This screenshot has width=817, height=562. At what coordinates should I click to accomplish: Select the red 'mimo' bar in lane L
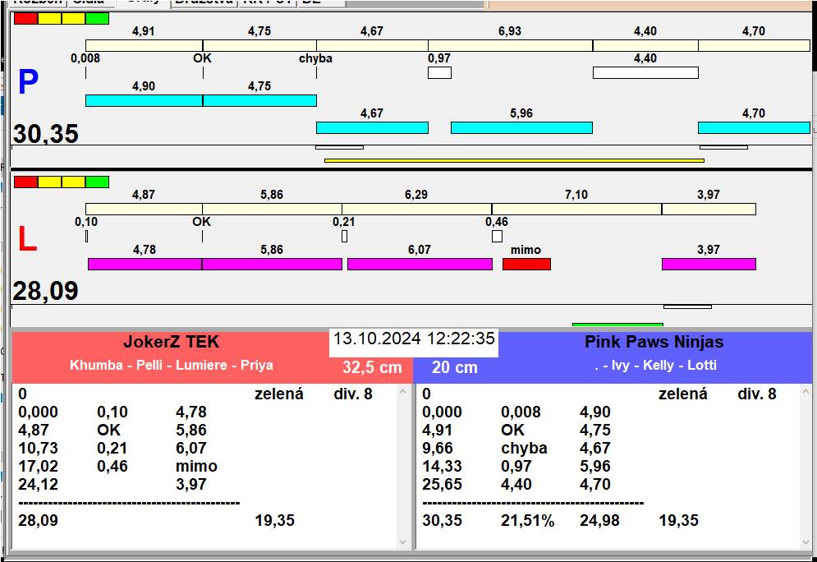[527, 265]
